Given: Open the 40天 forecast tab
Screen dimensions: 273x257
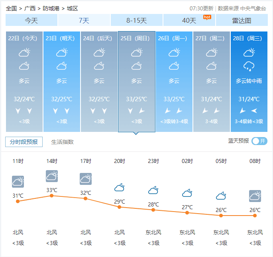Looking at the screenshot, I should coord(189,20).
